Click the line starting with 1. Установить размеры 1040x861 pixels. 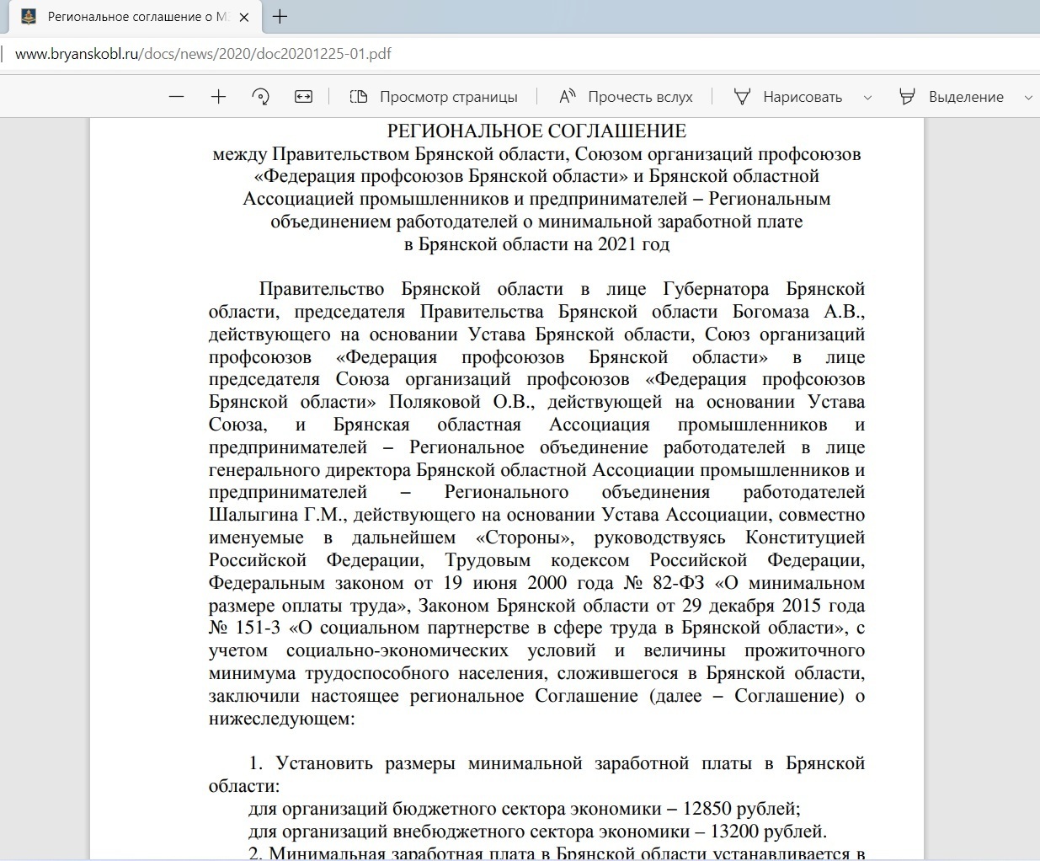point(557,763)
